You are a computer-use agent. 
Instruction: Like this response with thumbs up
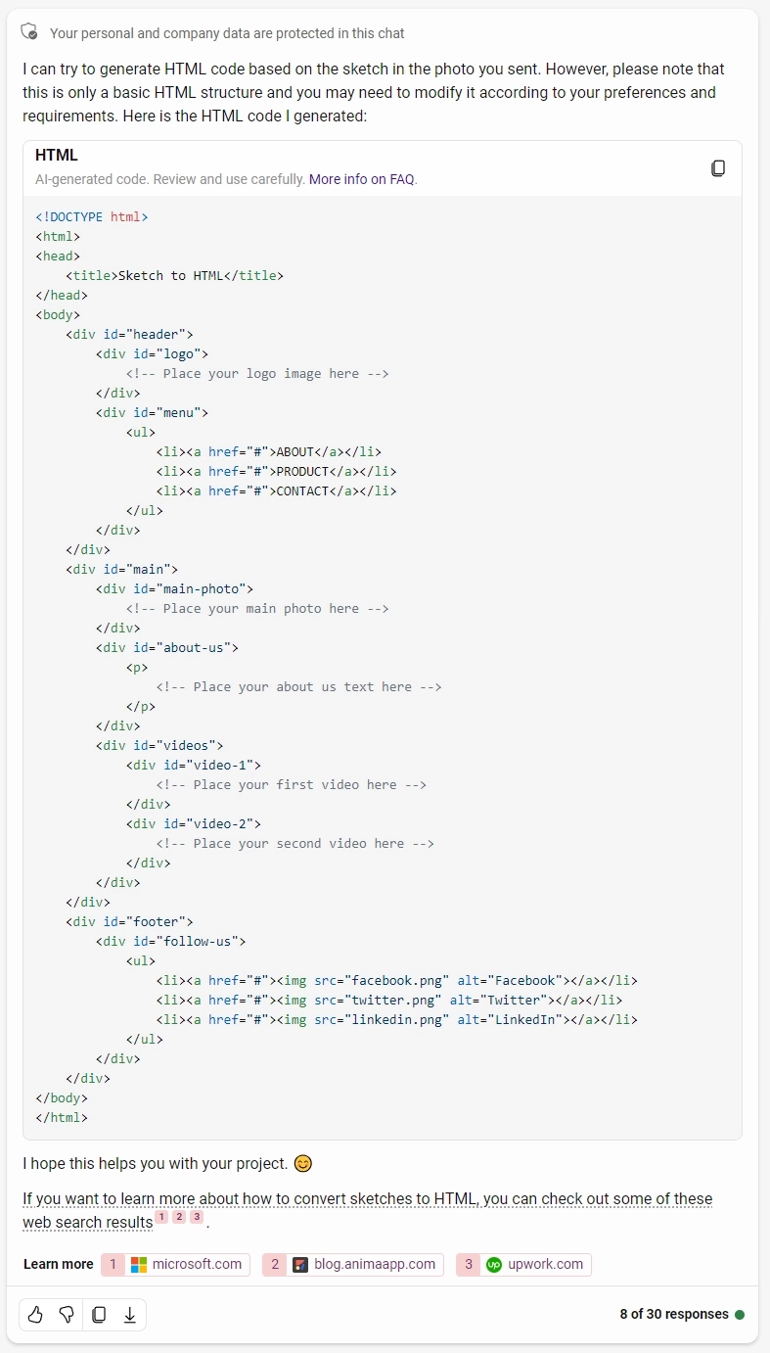(35, 1315)
